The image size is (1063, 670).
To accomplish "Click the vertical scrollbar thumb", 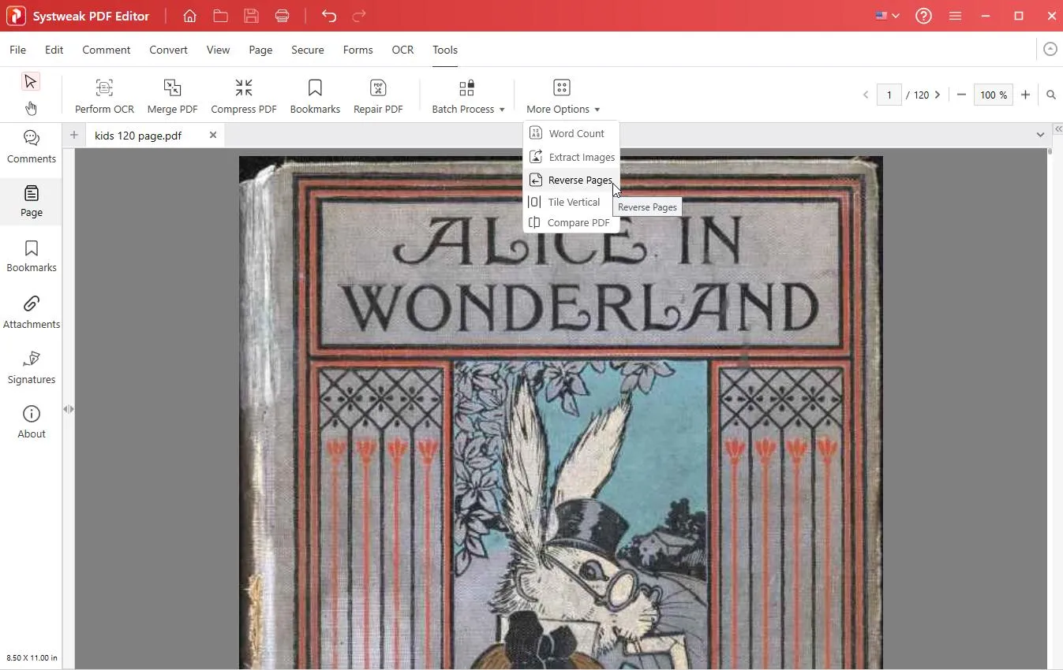I will 1050,151.
